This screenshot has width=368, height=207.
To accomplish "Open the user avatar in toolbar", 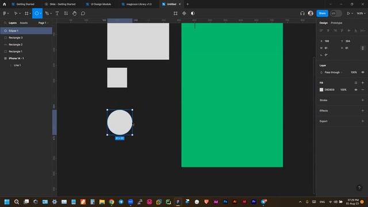I will click(x=310, y=13).
